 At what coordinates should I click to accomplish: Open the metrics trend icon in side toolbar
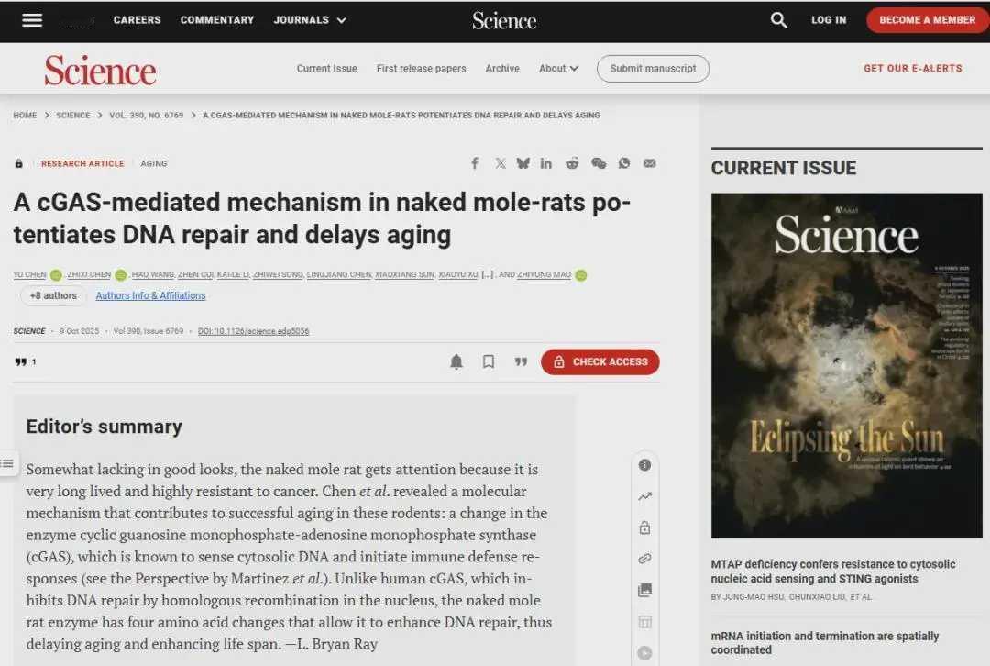point(644,496)
